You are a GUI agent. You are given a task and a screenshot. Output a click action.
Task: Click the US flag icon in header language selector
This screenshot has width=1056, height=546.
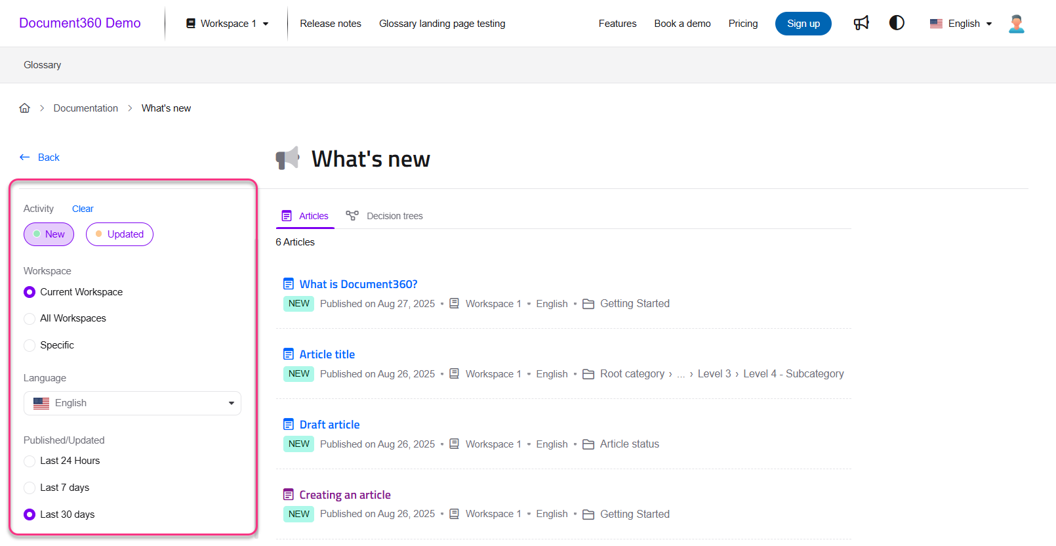tap(937, 24)
